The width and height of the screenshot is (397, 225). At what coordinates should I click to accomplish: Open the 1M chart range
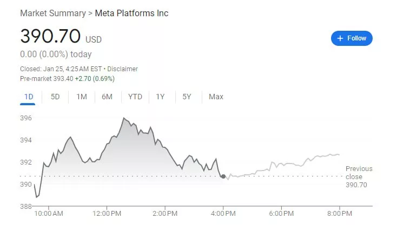click(x=82, y=97)
